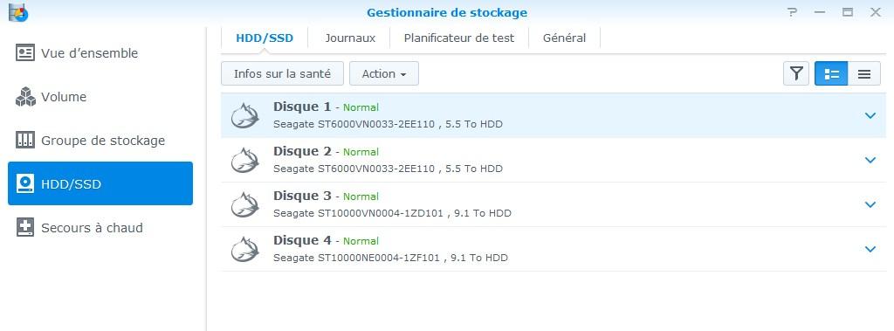
Task: Open the Action dropdown menu
Action: 384,73
